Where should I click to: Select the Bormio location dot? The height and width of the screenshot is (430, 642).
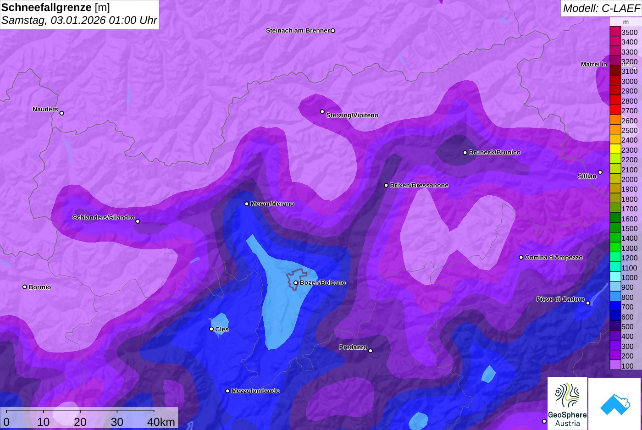pos(25,287)
